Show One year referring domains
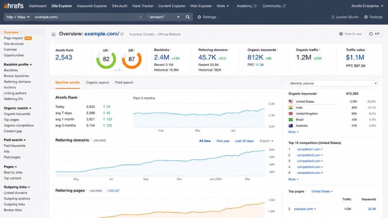This screenshot has width=388, height=218. point(223,141)
